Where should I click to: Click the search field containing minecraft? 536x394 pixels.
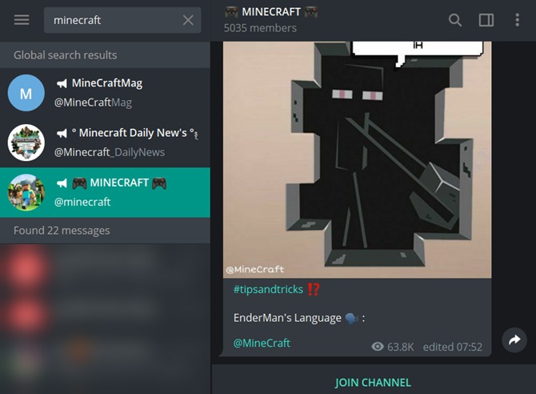point(122,20)
